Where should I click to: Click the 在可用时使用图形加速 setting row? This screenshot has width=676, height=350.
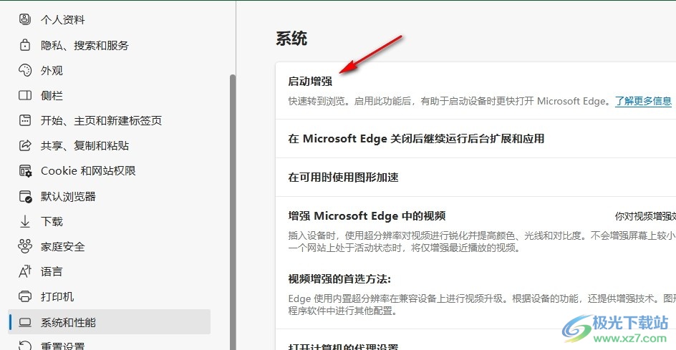(343, 178)
